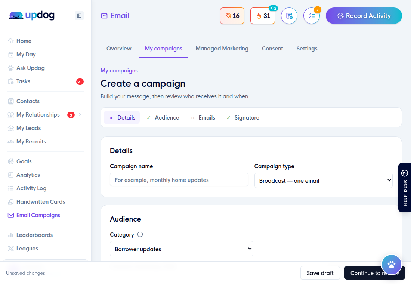Jump to the Signature step

point(242,117)
